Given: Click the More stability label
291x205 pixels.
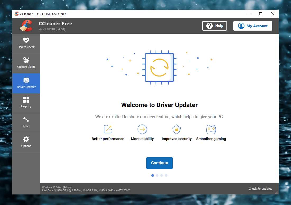Looking at the screenshot, I should click(142, 139).
